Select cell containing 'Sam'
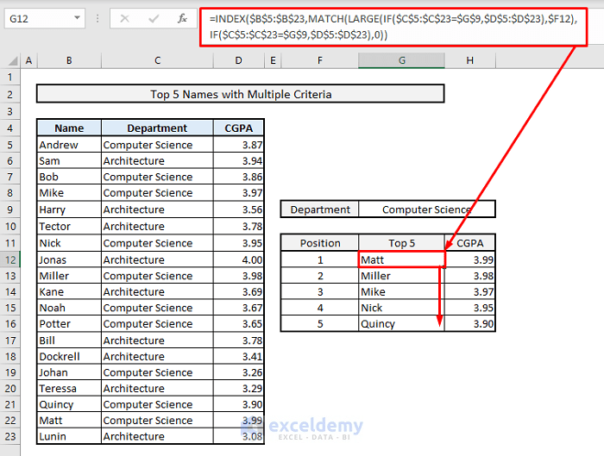Image resolution: width=604 pixels, height=456 pixels. [69, 161]
